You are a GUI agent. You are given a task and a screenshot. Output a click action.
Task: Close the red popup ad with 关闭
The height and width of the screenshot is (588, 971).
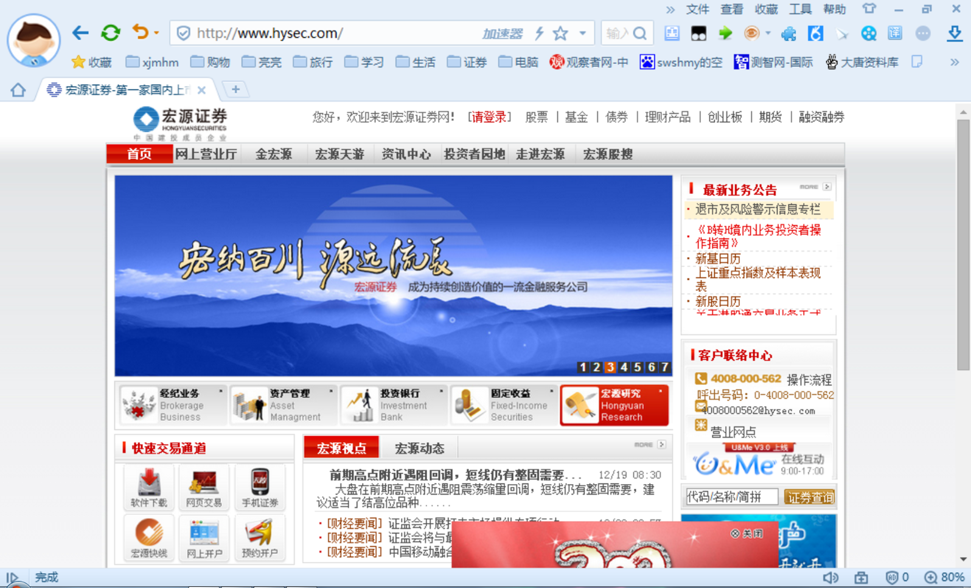click(748, 533)
